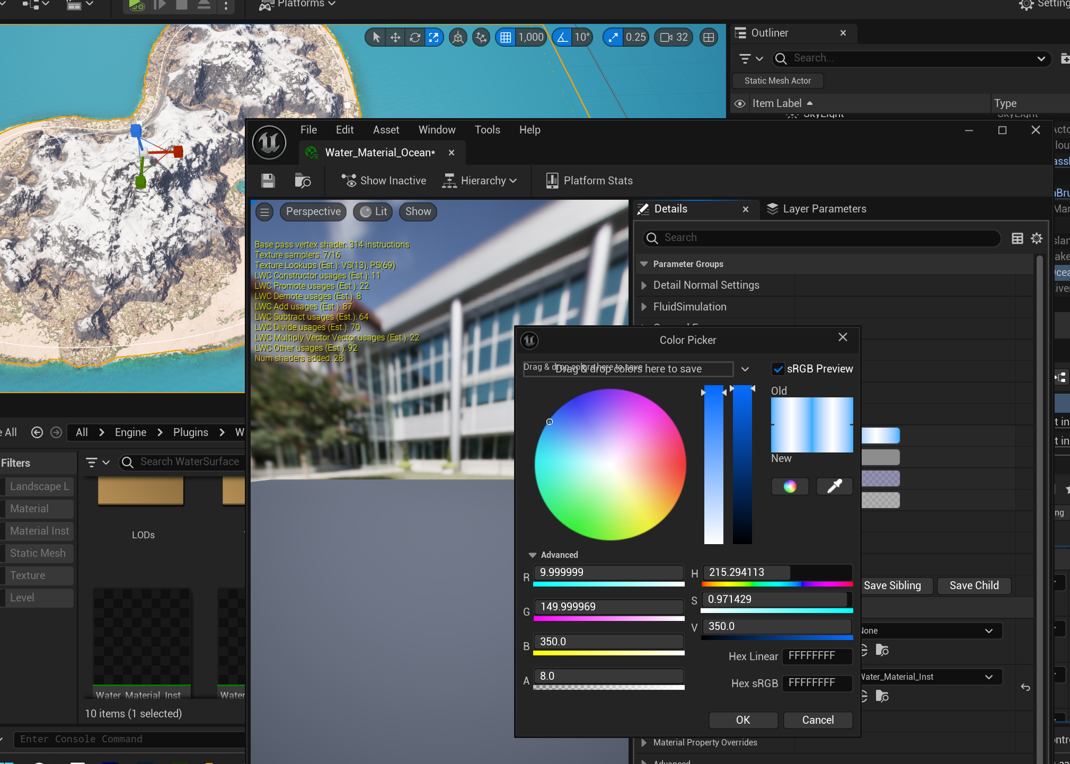Click inside the color wheel
The height and width of the screenshot is (764, 1070).
[x=610, y=465]
